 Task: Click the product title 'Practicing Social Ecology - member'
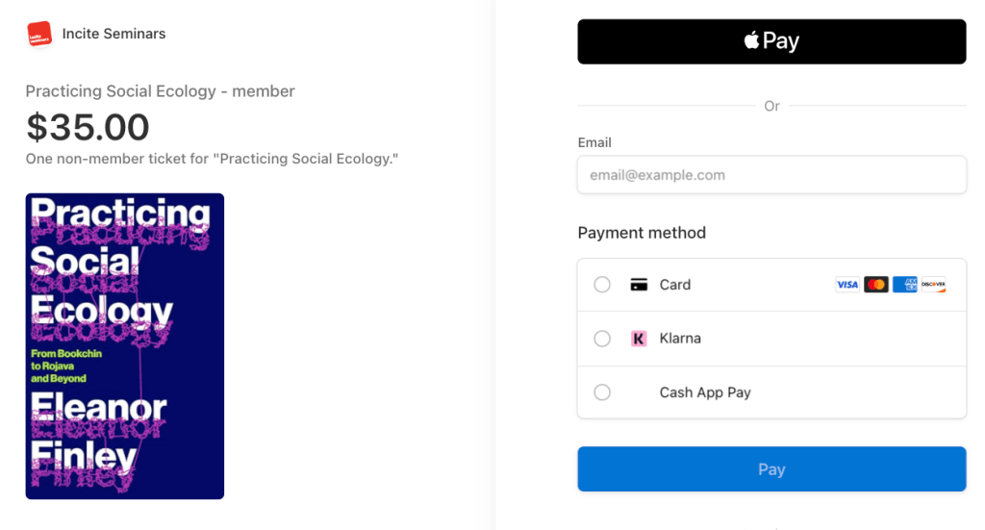pos(160,91)
